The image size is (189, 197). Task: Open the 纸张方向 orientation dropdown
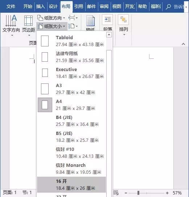coord(51,18)
